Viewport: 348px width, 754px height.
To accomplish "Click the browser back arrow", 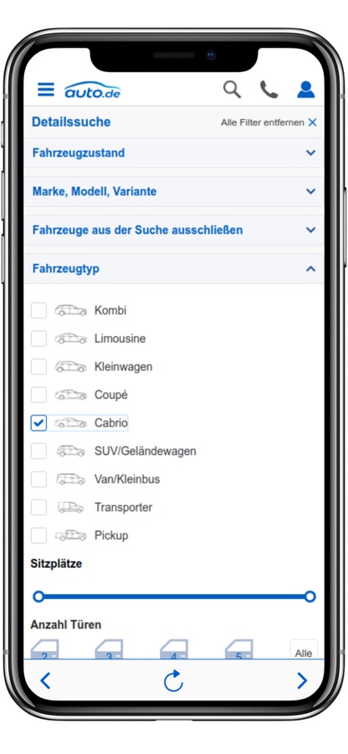I will (x=45, y=680).
